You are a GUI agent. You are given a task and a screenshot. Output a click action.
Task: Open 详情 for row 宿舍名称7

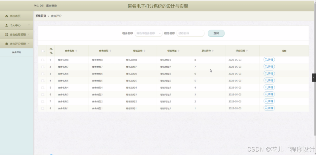tap(269, 67)
